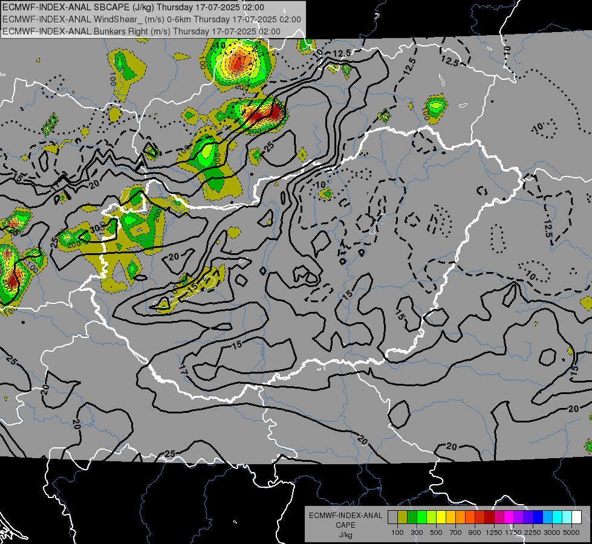Select the red-orange legend swatch
The height and width of the screenshot is (544, 592).
[470, 517]
